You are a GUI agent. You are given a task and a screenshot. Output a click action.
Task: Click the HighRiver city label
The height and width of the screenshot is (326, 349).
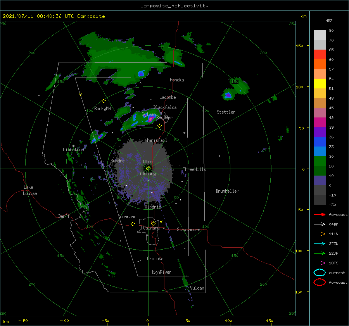[161, 272]
